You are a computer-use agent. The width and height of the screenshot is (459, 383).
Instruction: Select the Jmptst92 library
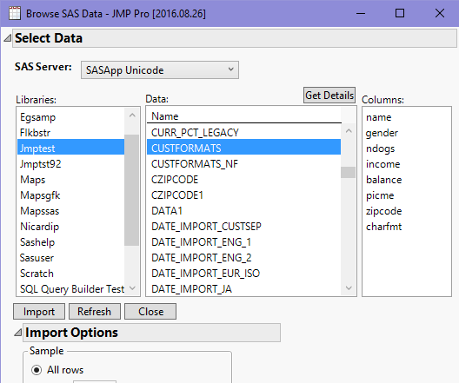70,164
